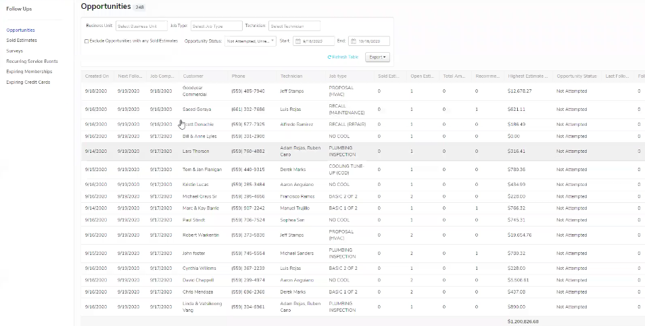Click the Start date input field

tap(314, 41)
